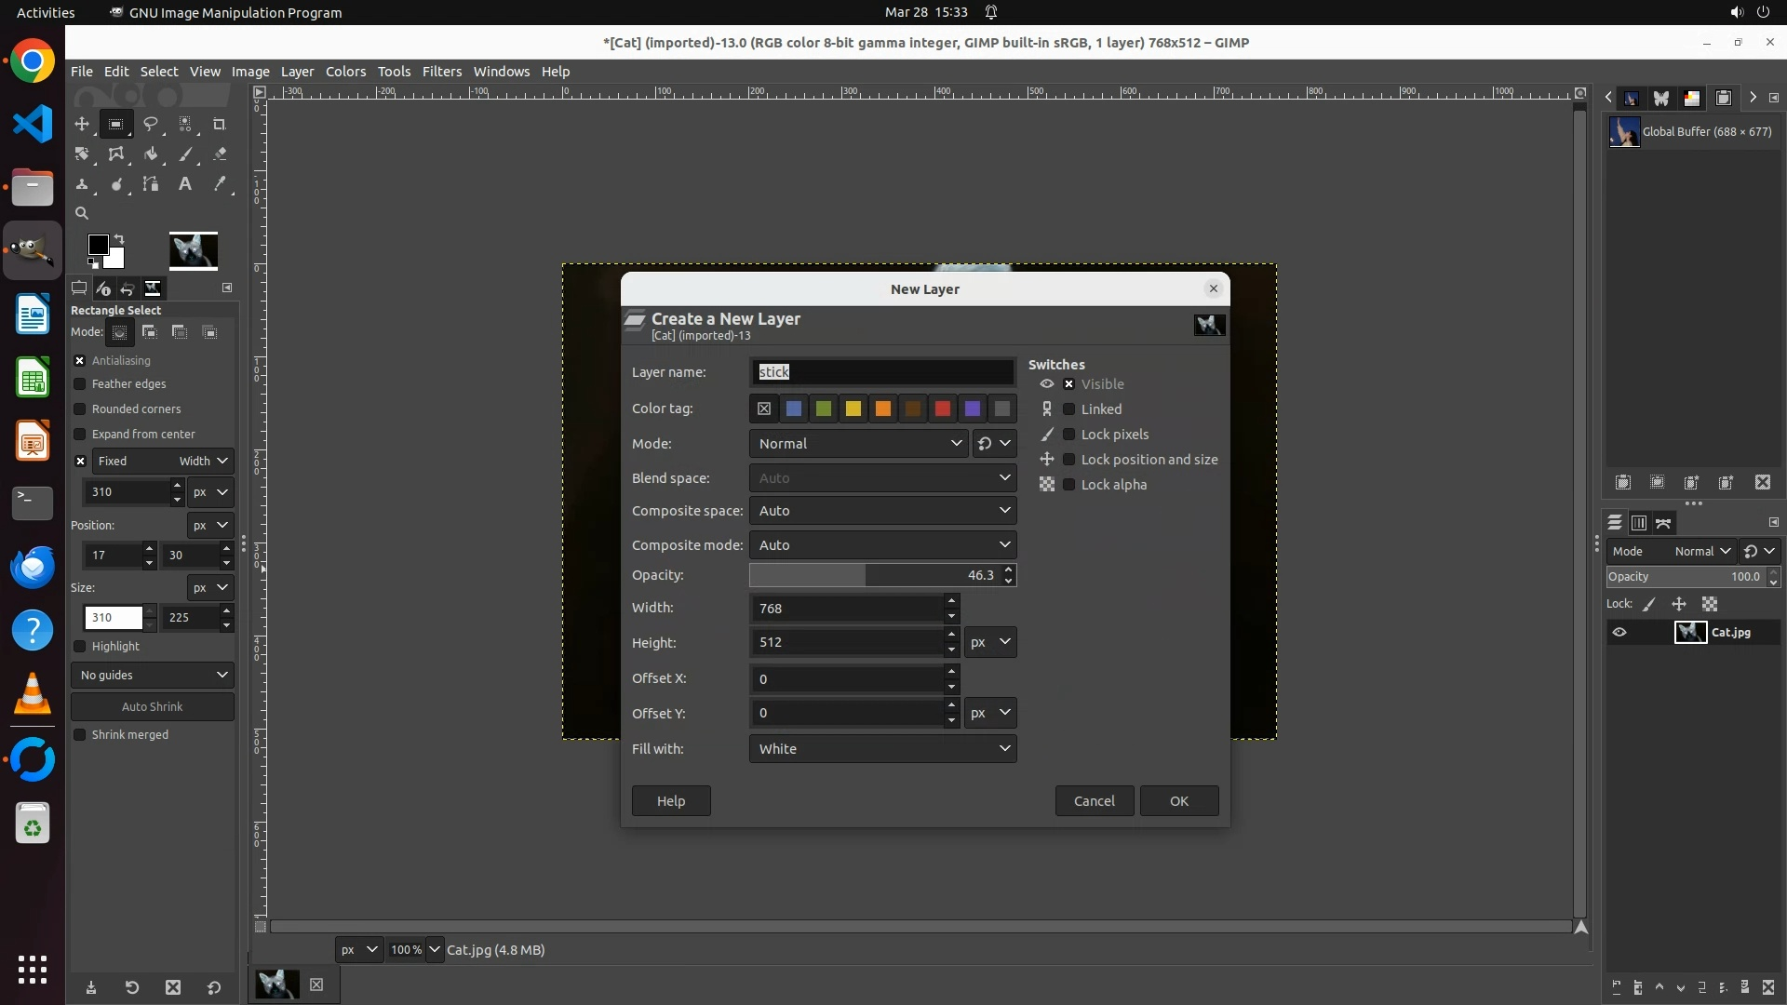Screen dimensions: 1787x1005
Task: Select the Free Select lasso tool
Action: [151, 124]
